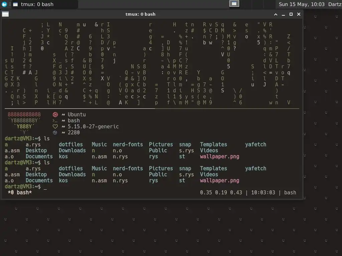Click 'dotfiles' in the first ls listing
This screenshot has width=342, height=256.
[x=71, y=145]
